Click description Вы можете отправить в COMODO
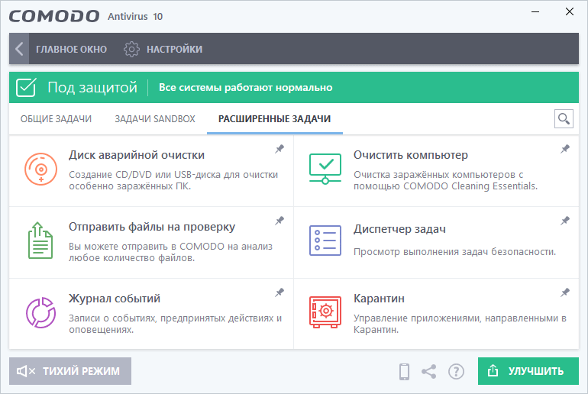Screen dimensions: 588x394 pyautogui.click(x=170, y=252)
